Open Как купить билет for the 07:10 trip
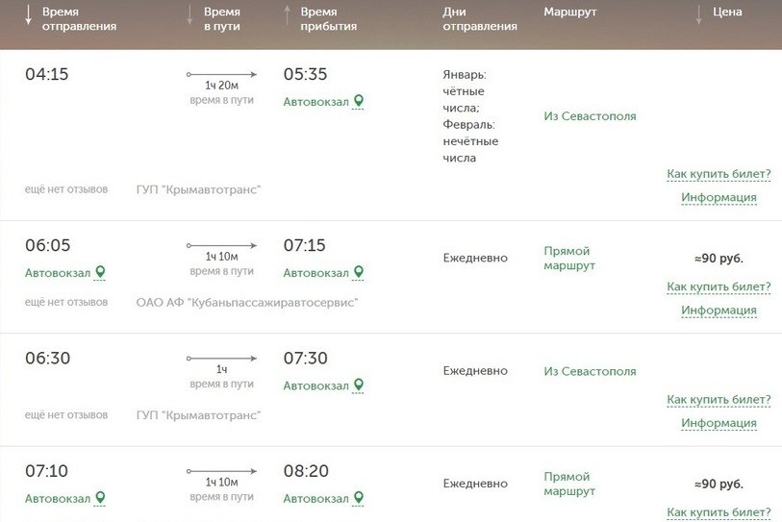The width and height of the screenshot is (782, 522). coord(719,511)
